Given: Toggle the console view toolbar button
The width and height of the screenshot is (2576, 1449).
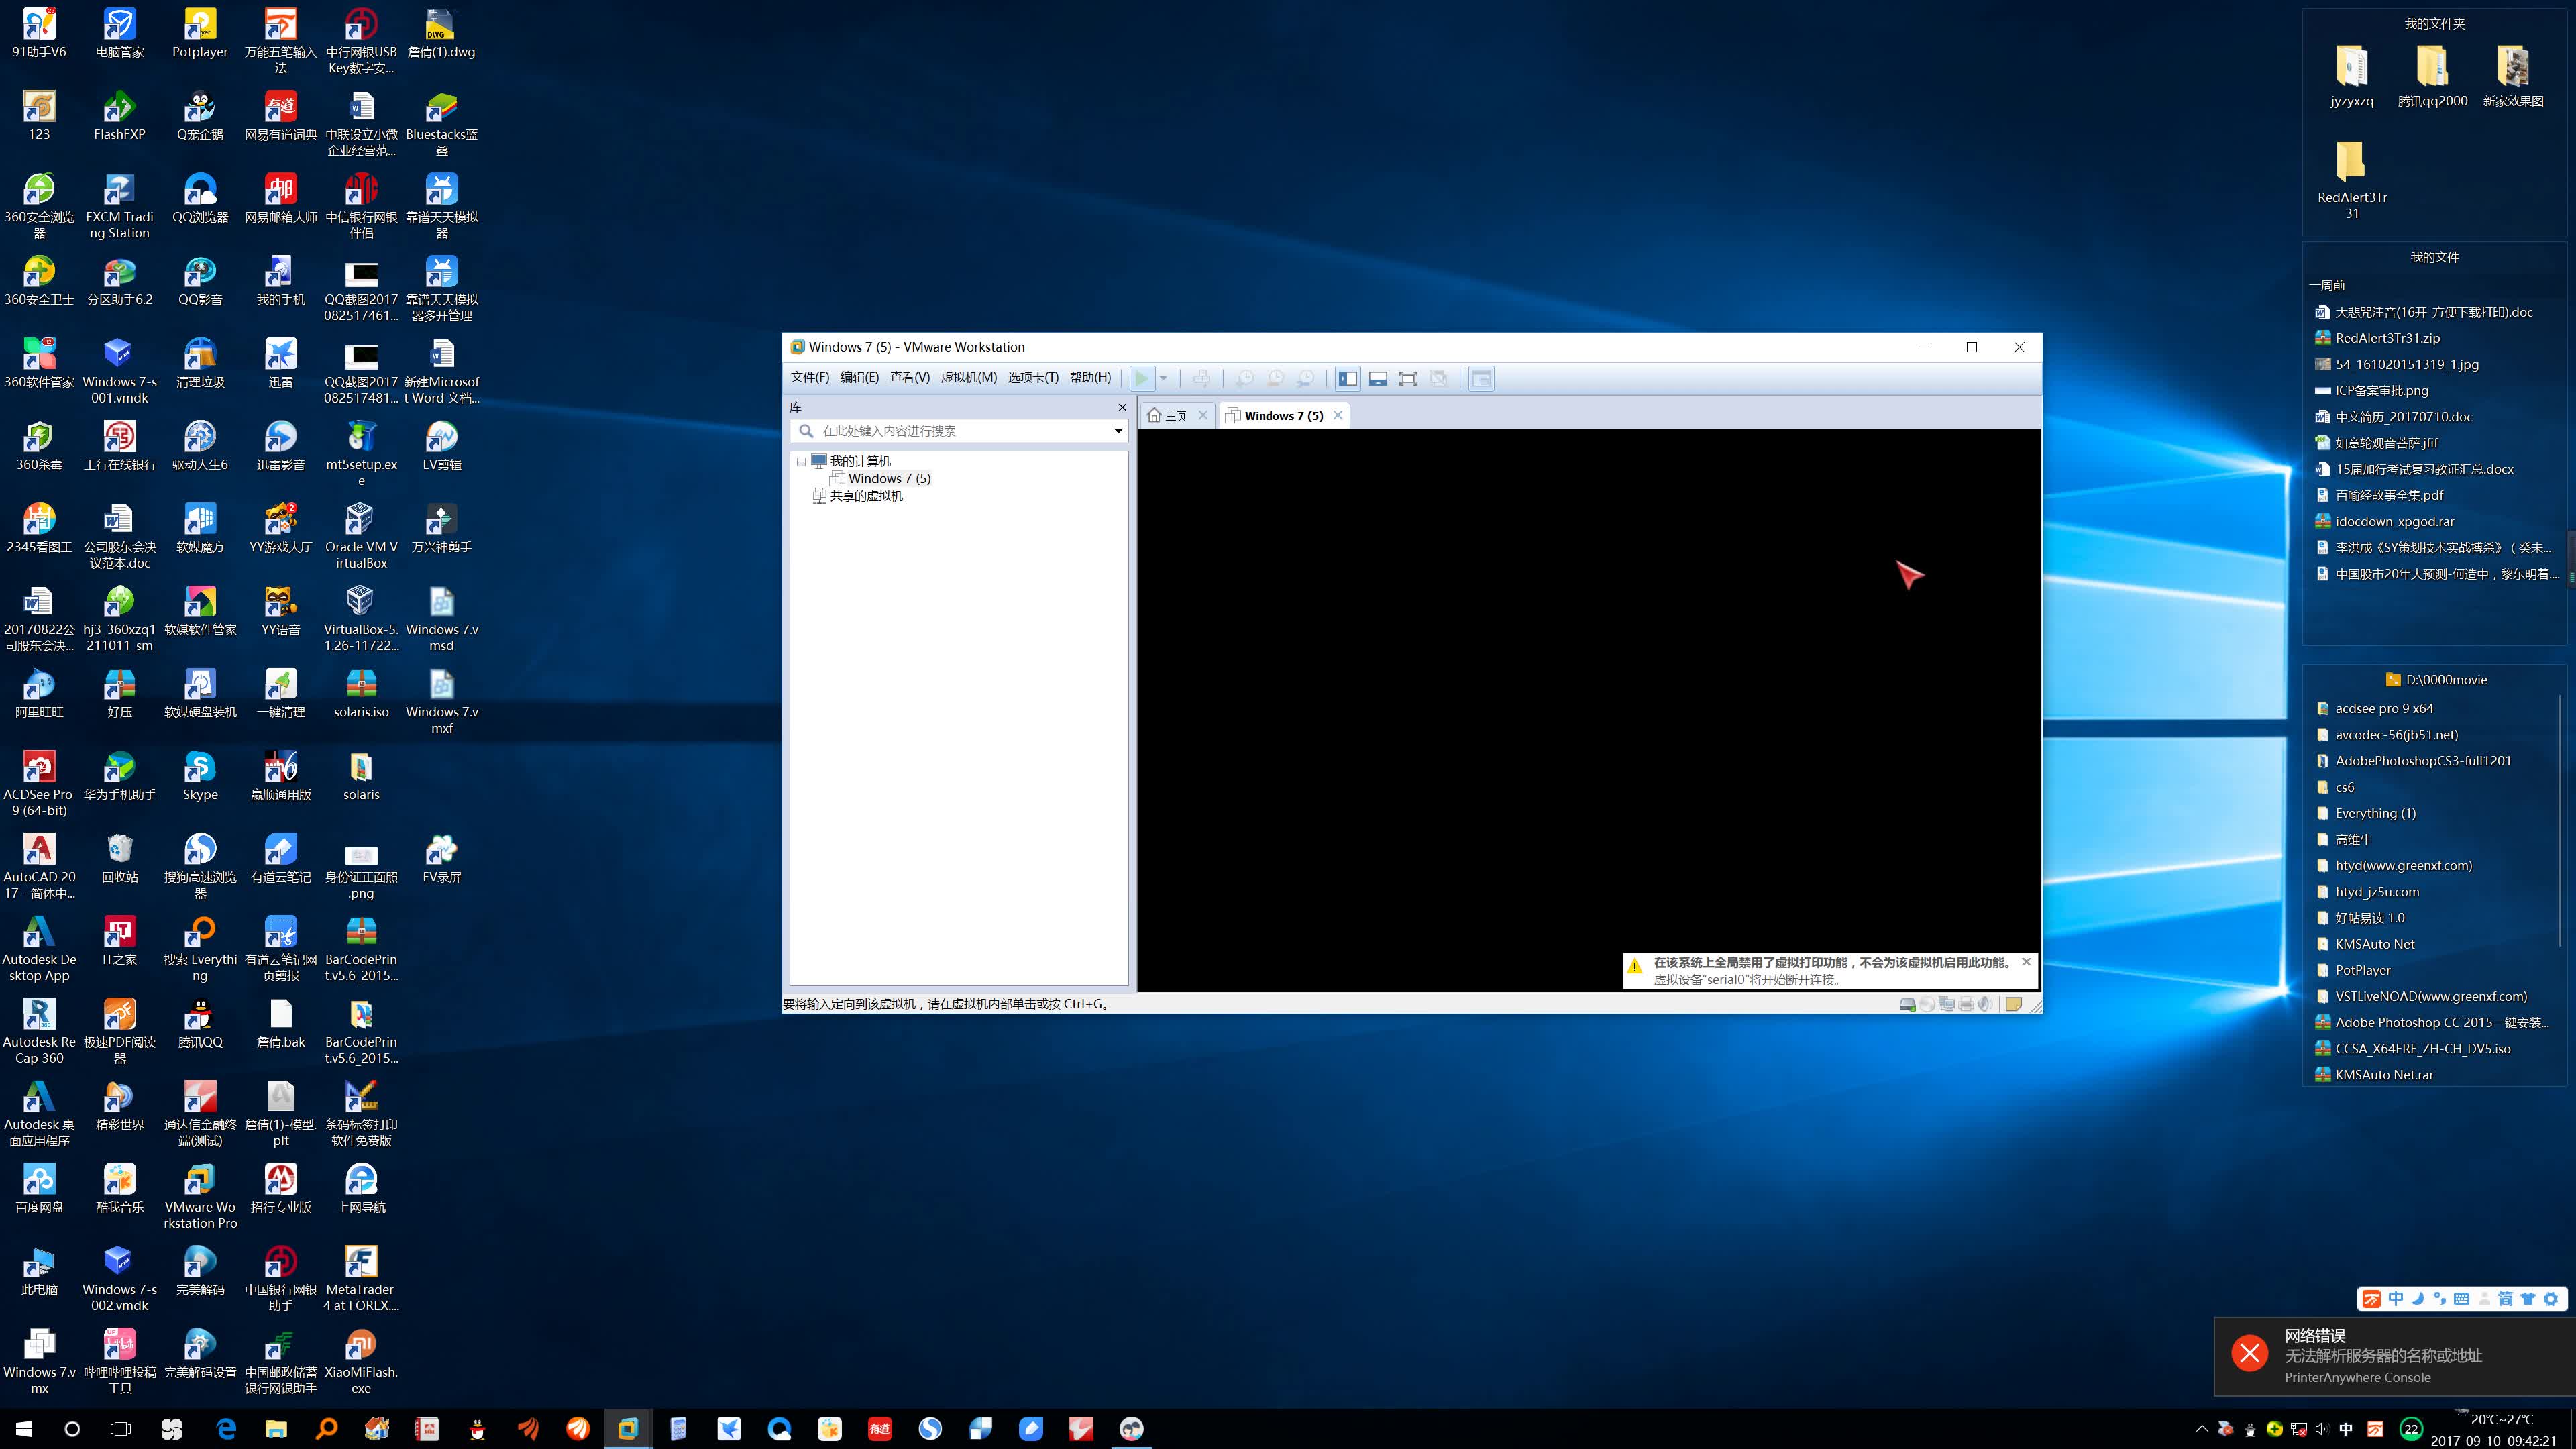Looking at the screenshot, I should [1481, 378].
